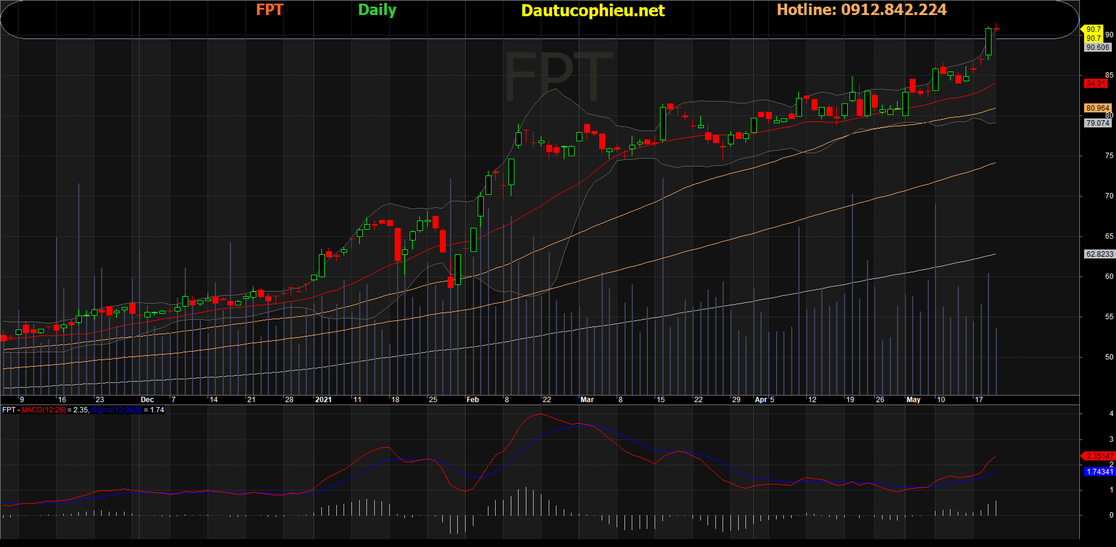Viewport: 1116px width, 547px height.
Task: Open the Dautucophieu.net site label
Action: tap(593, 11)
